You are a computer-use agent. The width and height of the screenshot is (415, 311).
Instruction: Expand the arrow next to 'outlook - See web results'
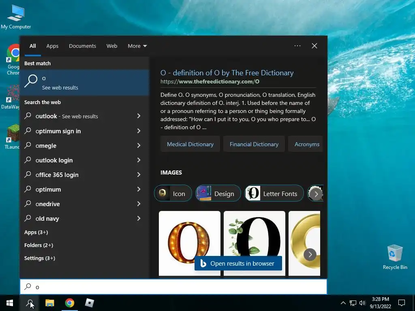(x=139, y=116)
